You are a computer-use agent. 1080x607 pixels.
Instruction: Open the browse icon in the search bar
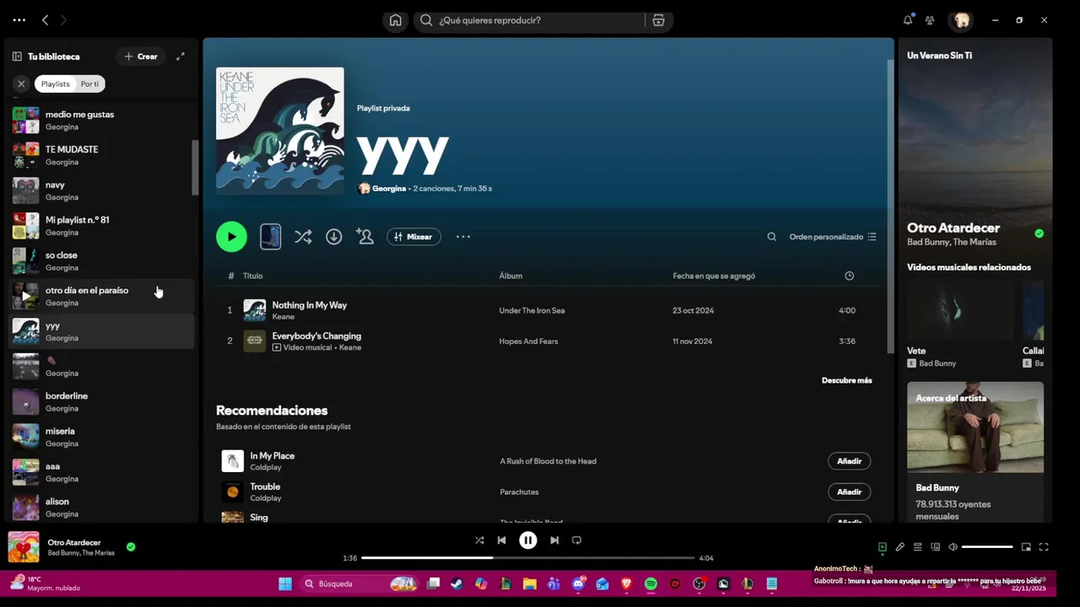(x=658, y=20)
